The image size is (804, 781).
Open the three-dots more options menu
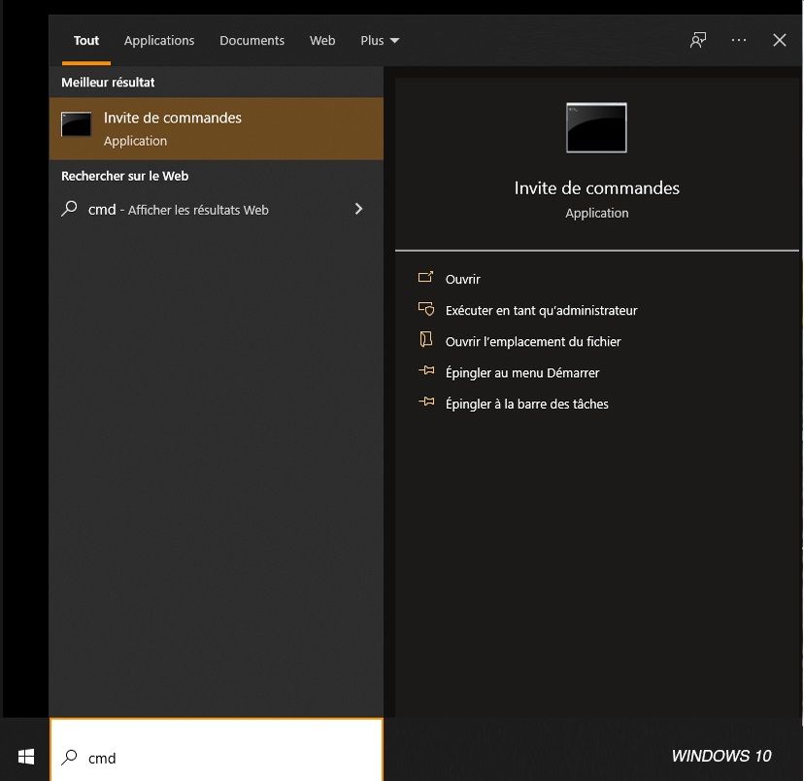click(x=739, y=40)
